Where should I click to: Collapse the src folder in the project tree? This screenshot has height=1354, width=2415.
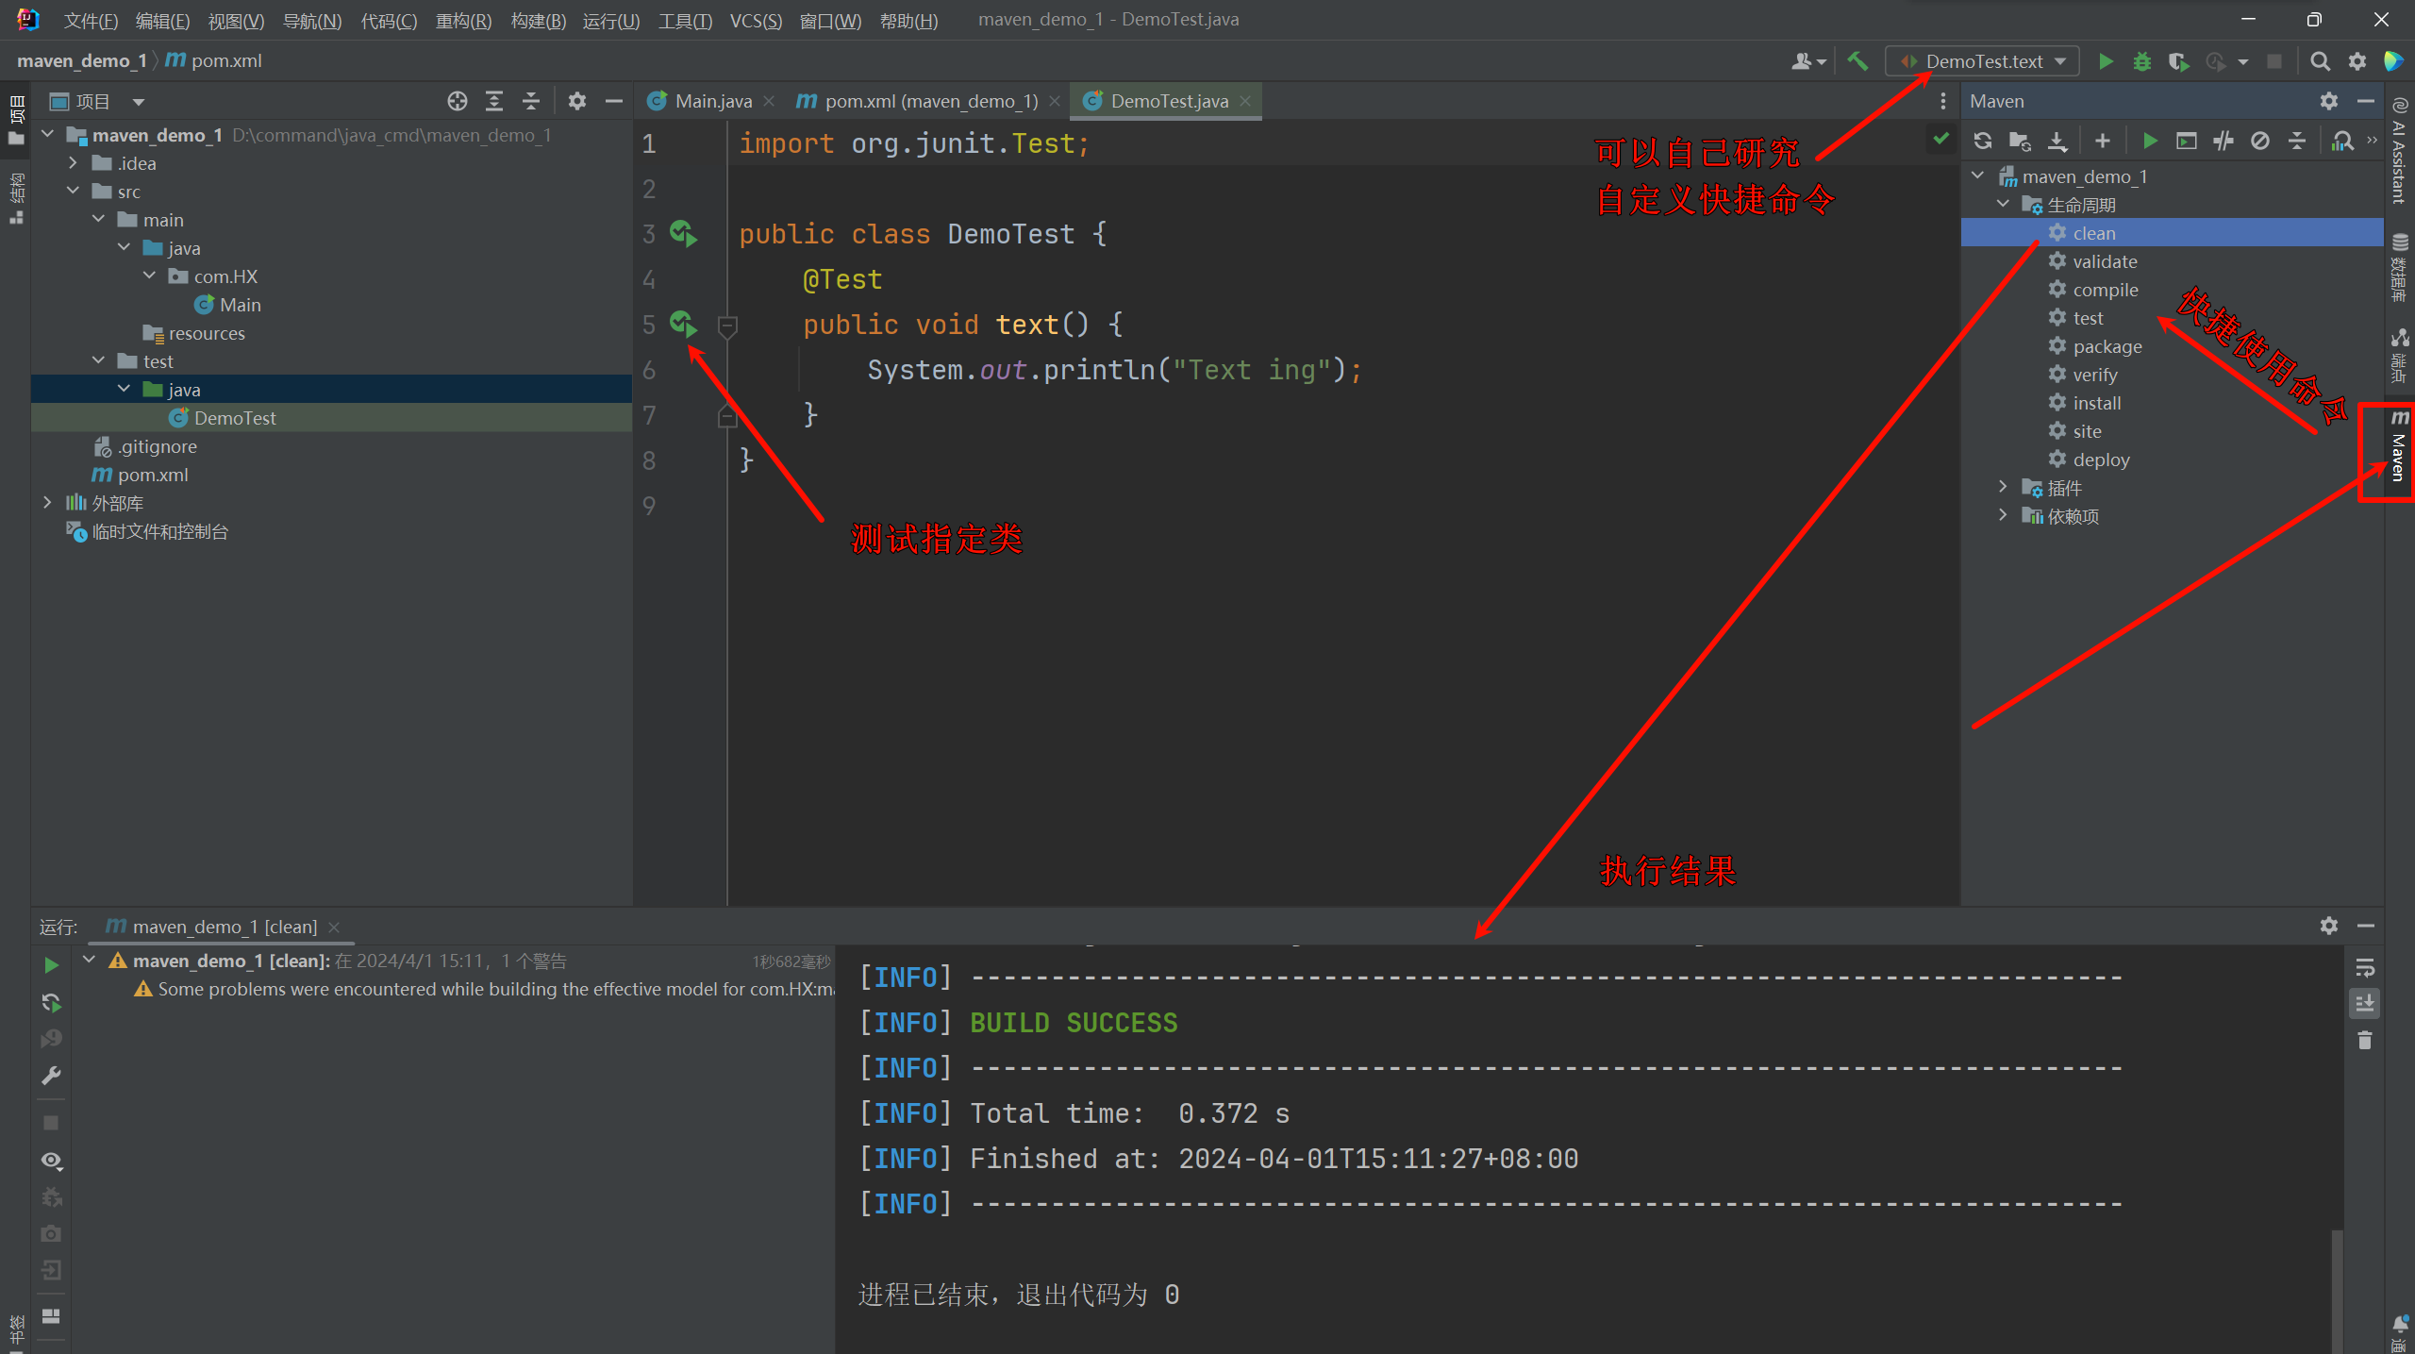pos(74,192)
